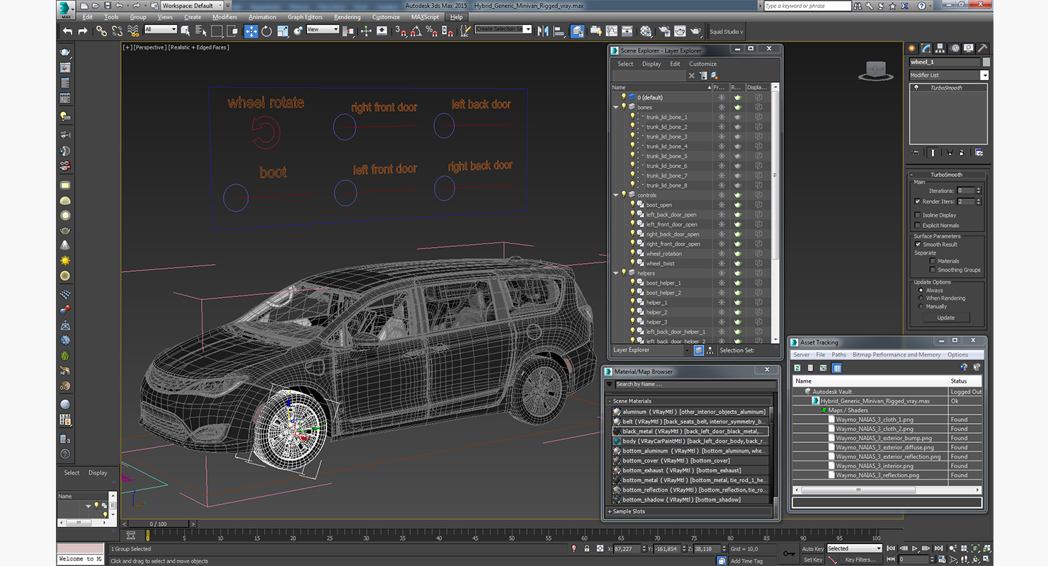Toggle the Layer Explorer toolbar icon
This screenshot has height=566, width=1048.
(x=578, y=31)
